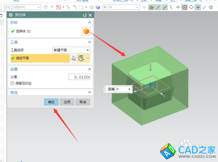Image resolution: width=218 pixels, height=162 pixels.
Task: Toggle the enable snap point icon
Action: pyautogui.click(x=151, y=7)
